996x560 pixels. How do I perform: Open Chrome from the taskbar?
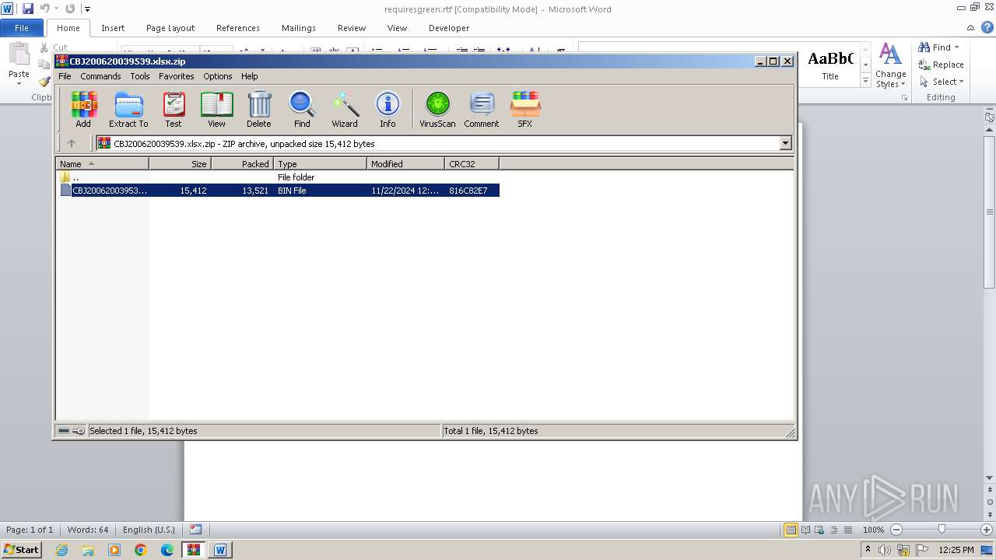(x=141, y=550)
